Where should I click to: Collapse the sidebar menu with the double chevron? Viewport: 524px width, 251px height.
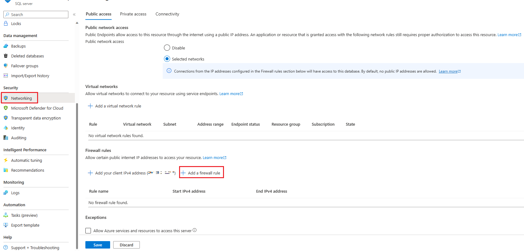point(74,15)
